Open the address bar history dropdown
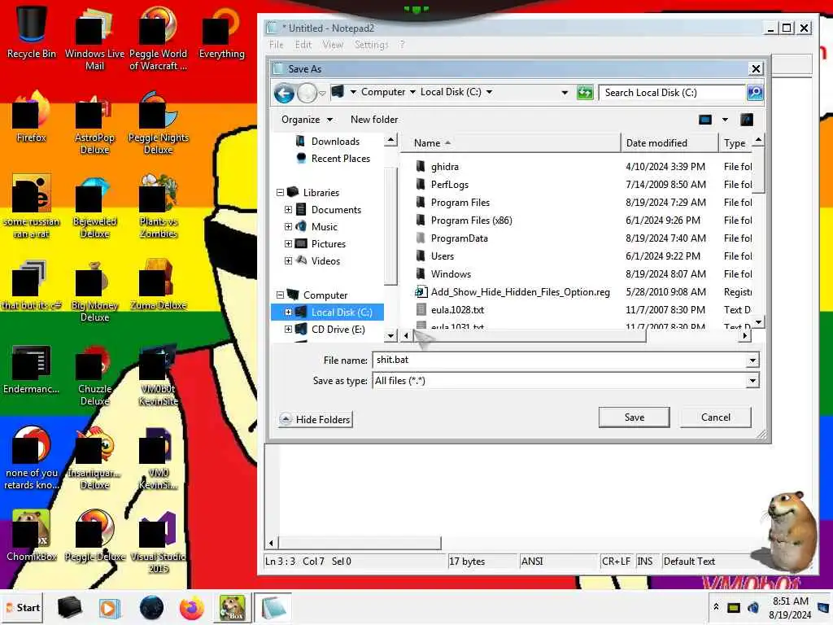 (565, 93)
